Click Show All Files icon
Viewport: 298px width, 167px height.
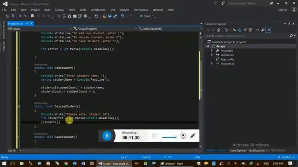pyautogui.click(x=251, y=30)
